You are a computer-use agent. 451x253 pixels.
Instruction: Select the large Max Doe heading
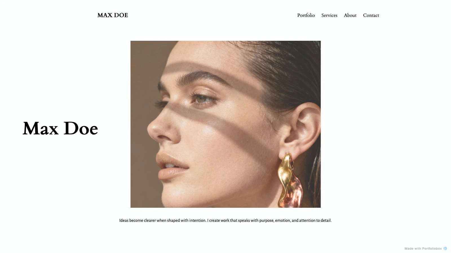[60, 128]
